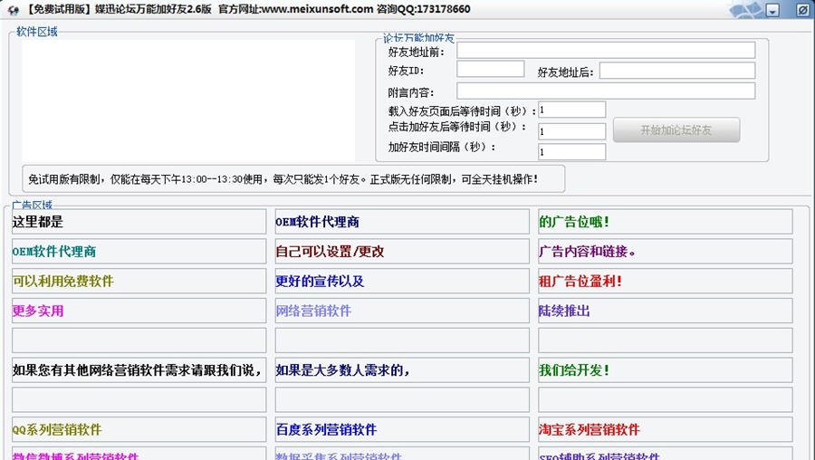Click the 数据采集系列营销软件 link
Viewport: 815px width, 460px height.
402,454
